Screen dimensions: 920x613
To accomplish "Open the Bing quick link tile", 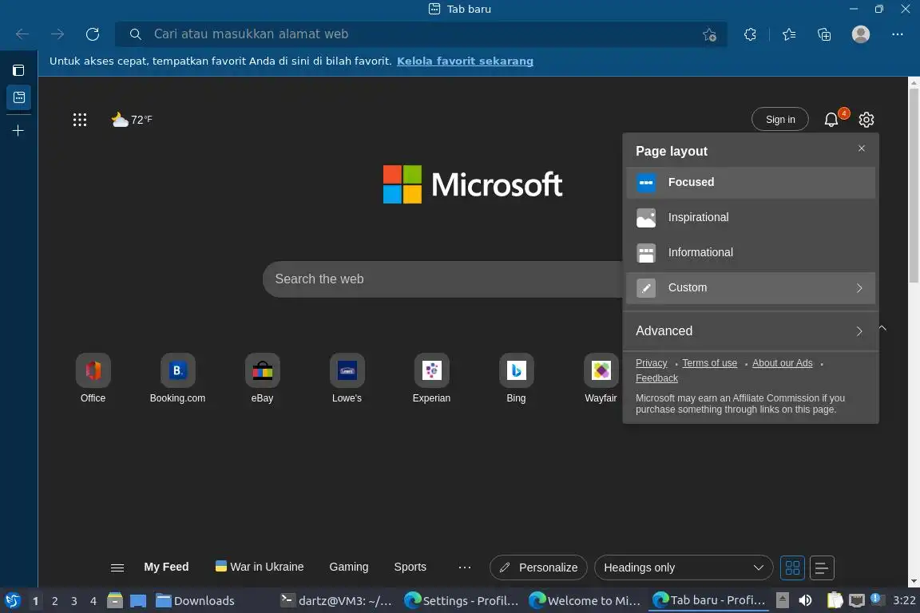I will pyautogui.click(x=517, y=378).
